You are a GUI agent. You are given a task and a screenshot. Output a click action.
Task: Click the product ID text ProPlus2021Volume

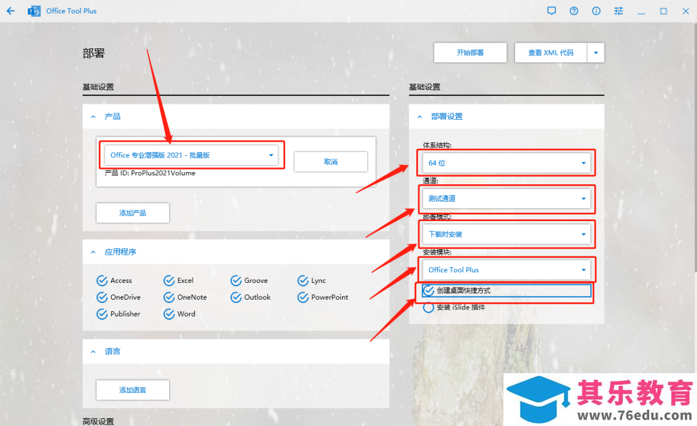[163, 173]
